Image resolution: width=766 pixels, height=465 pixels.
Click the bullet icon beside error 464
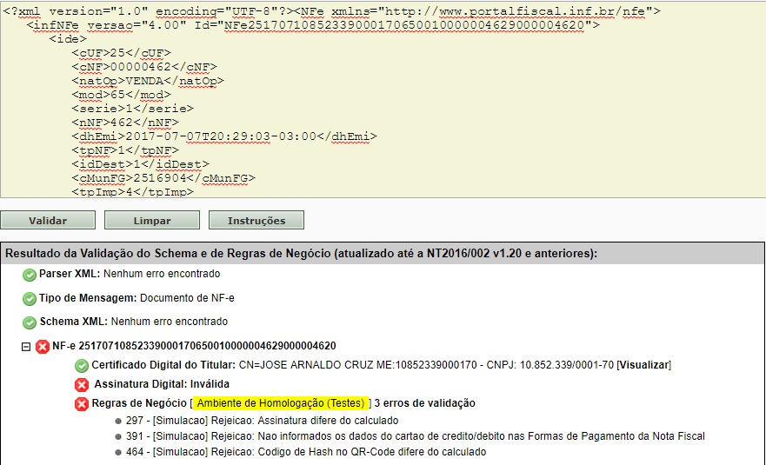point(117,452)
